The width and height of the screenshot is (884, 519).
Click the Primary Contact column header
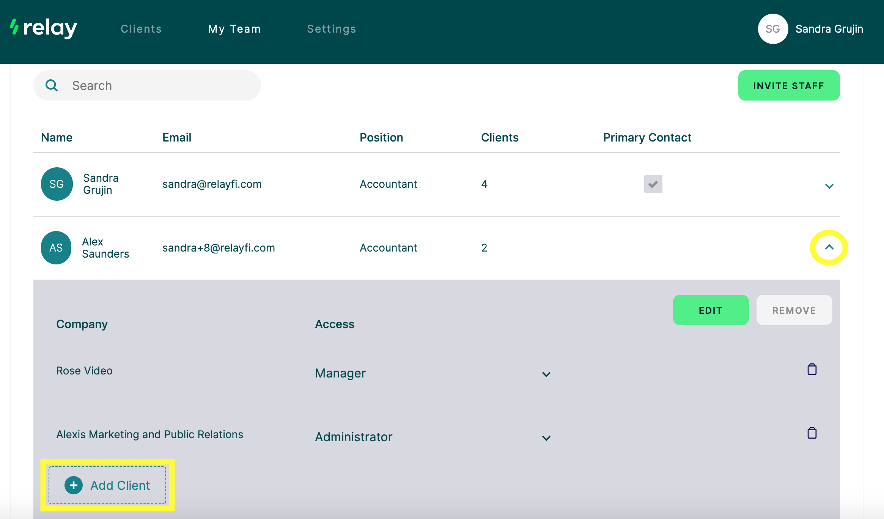[x=647, y=137]
